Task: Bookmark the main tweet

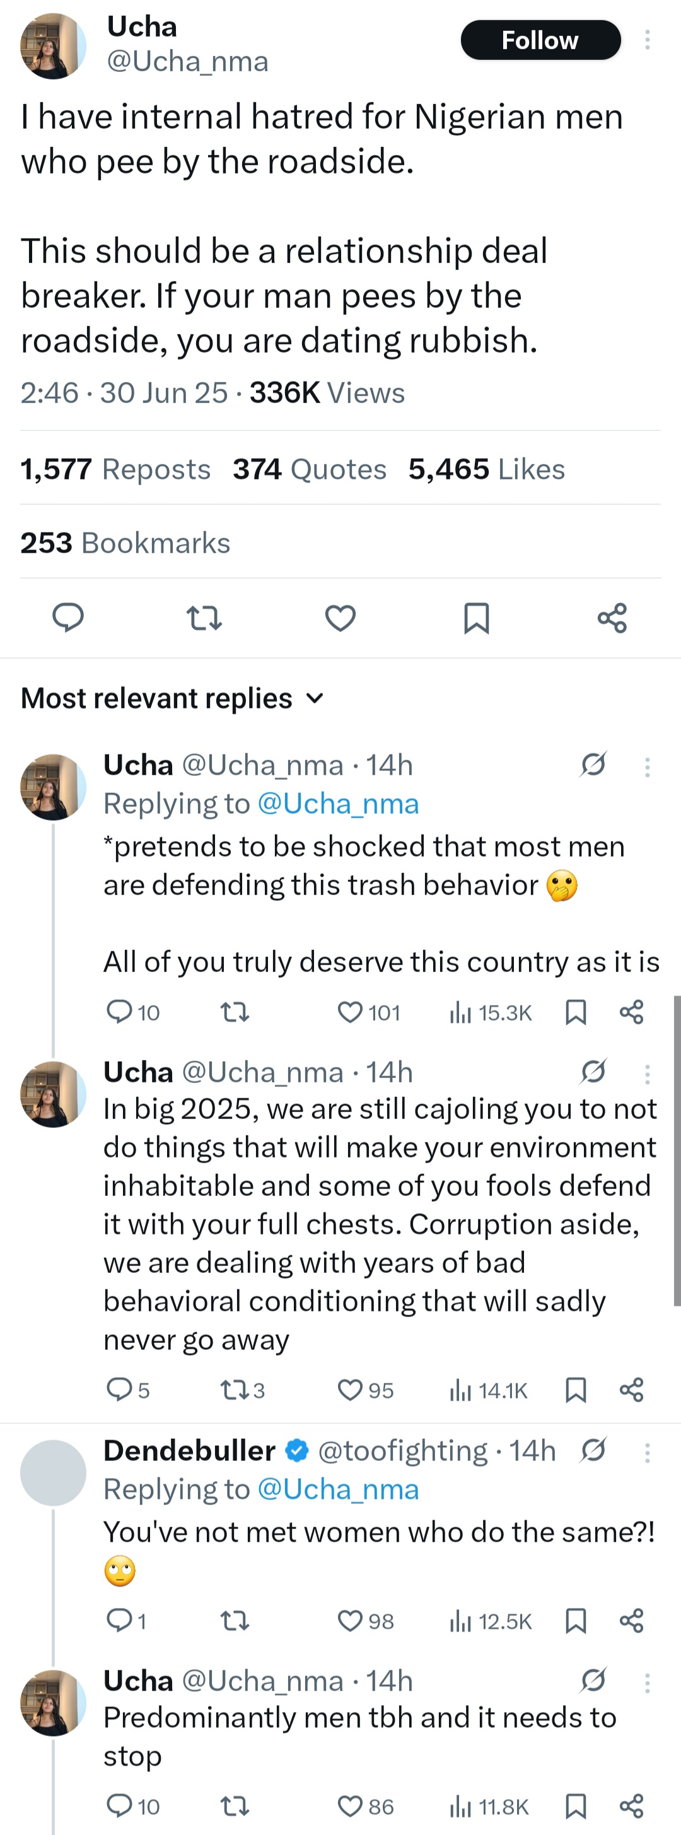Action: (477, 617)
